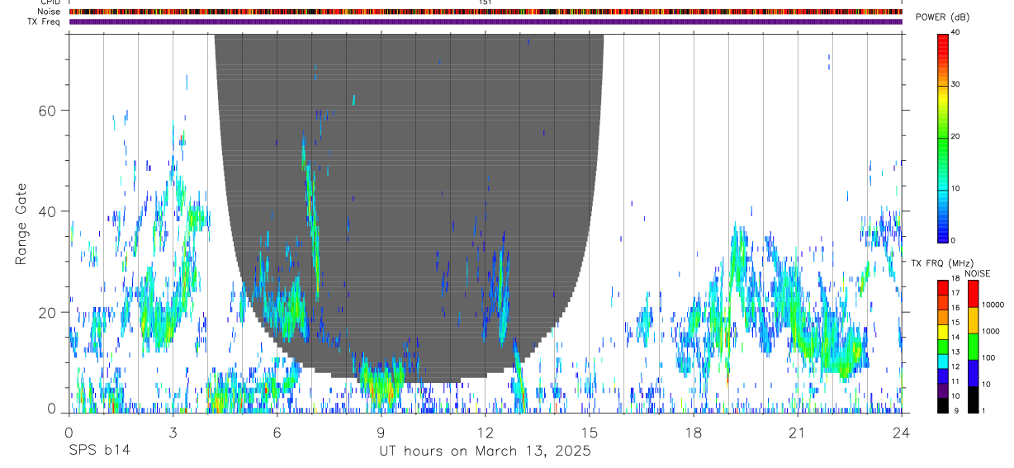
Task: Click the purple TX Freq strip above plot
Action: click(x=486, y=21)
